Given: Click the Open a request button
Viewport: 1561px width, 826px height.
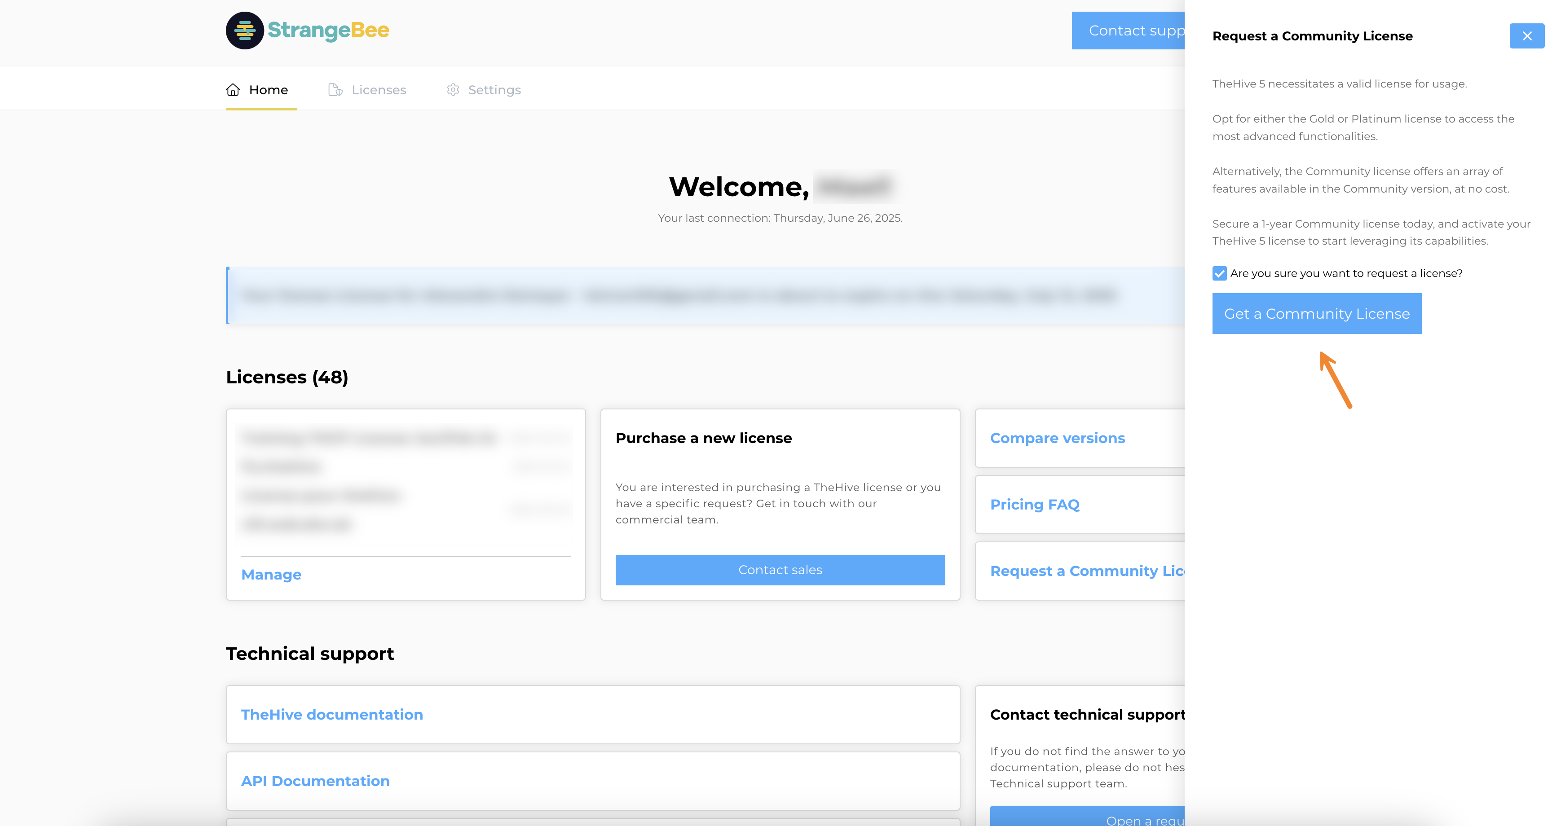Looking at the screenshot, I should click(x=1087, y=816).
